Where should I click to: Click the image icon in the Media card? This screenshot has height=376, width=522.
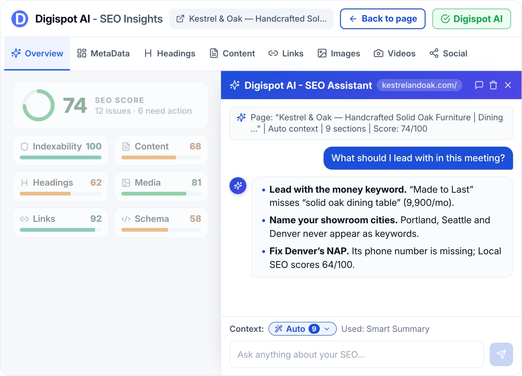pyautogui.click(x=126, y=183)
